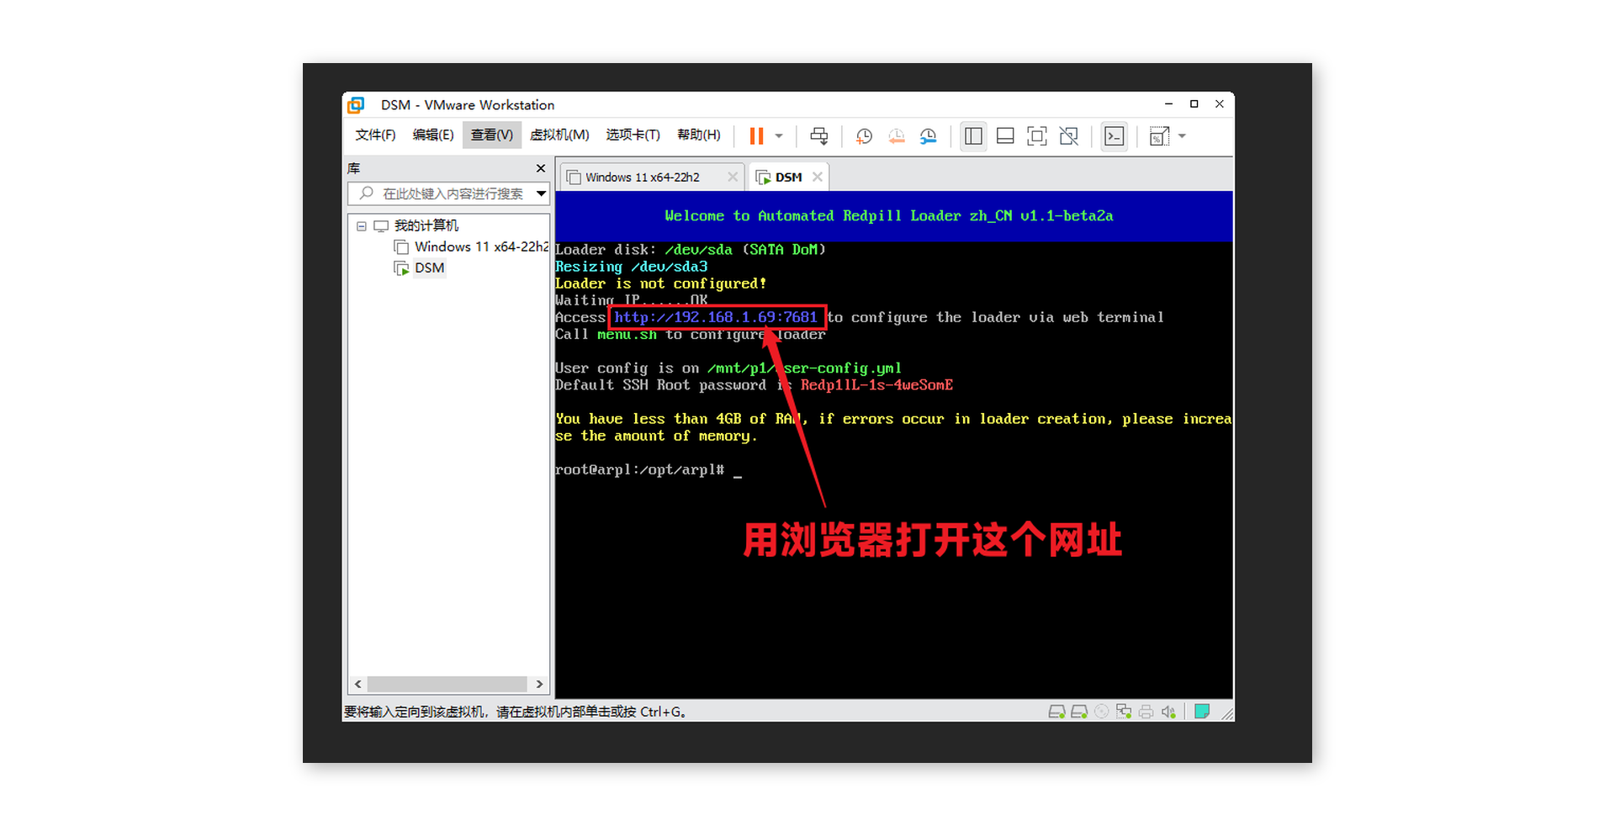The width and height of the screenshot is (1615, 826).
Task: Select DSM in the library tree
Action: 429,267
